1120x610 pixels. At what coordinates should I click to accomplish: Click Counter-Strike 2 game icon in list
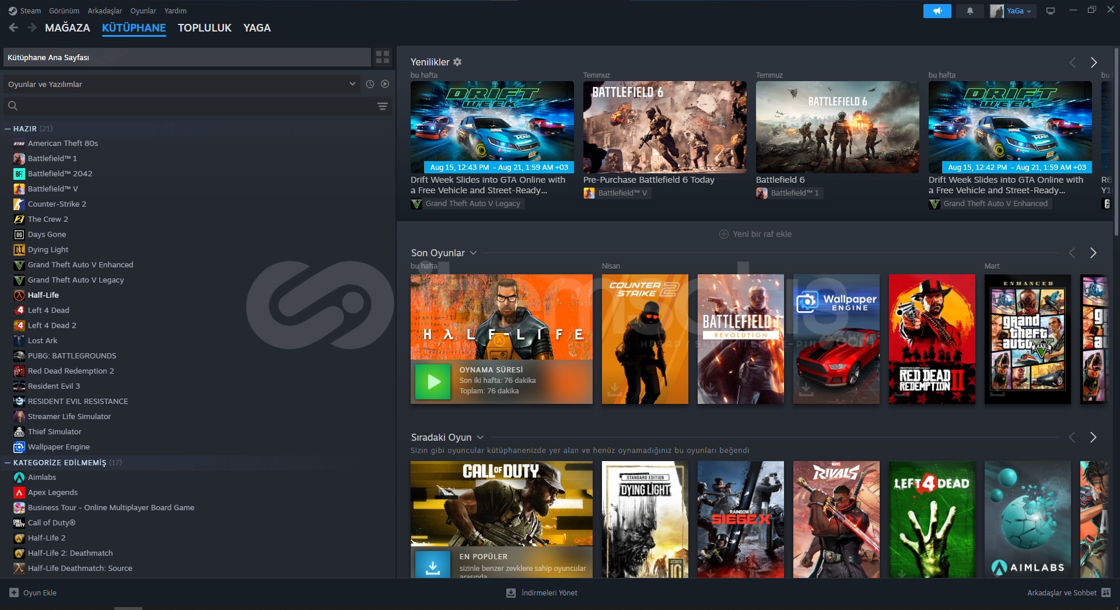point(19,204)
